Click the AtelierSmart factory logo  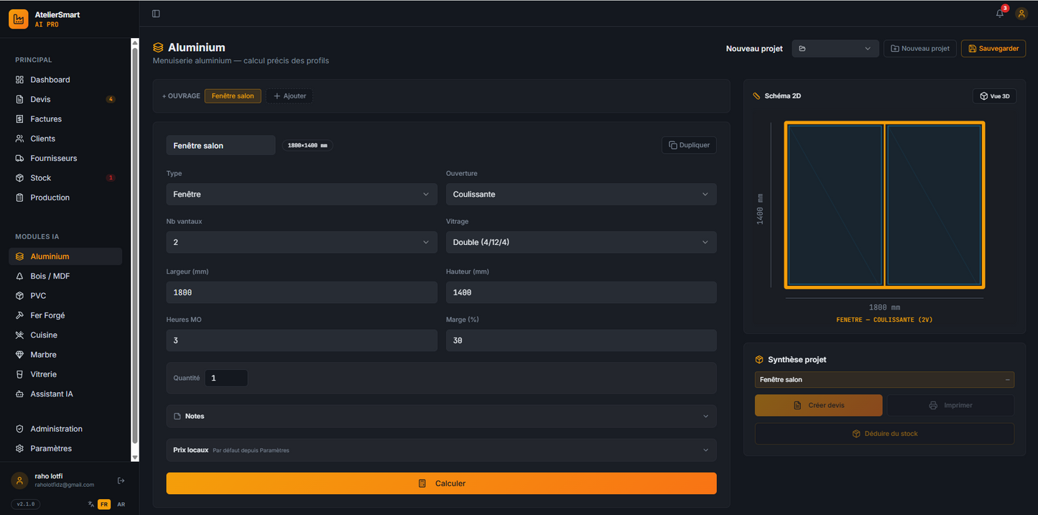click(19, 19)
